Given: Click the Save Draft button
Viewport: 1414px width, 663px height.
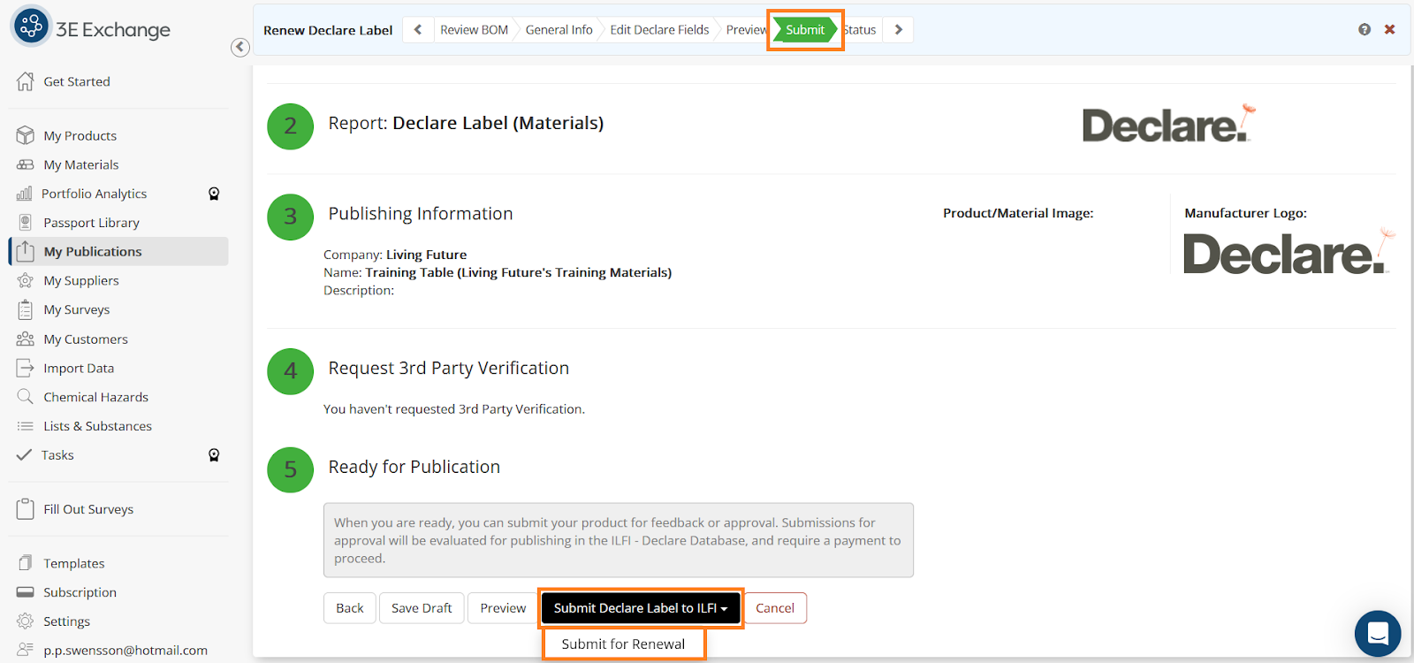Looking at the screenshot, I should click(x=422, y=607).
